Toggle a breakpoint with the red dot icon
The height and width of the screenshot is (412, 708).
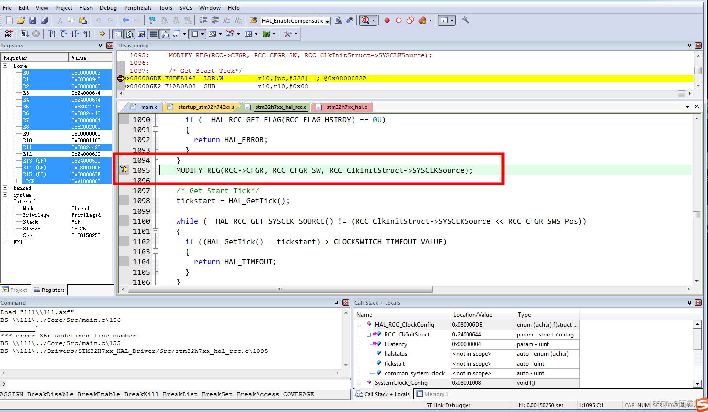387,20
